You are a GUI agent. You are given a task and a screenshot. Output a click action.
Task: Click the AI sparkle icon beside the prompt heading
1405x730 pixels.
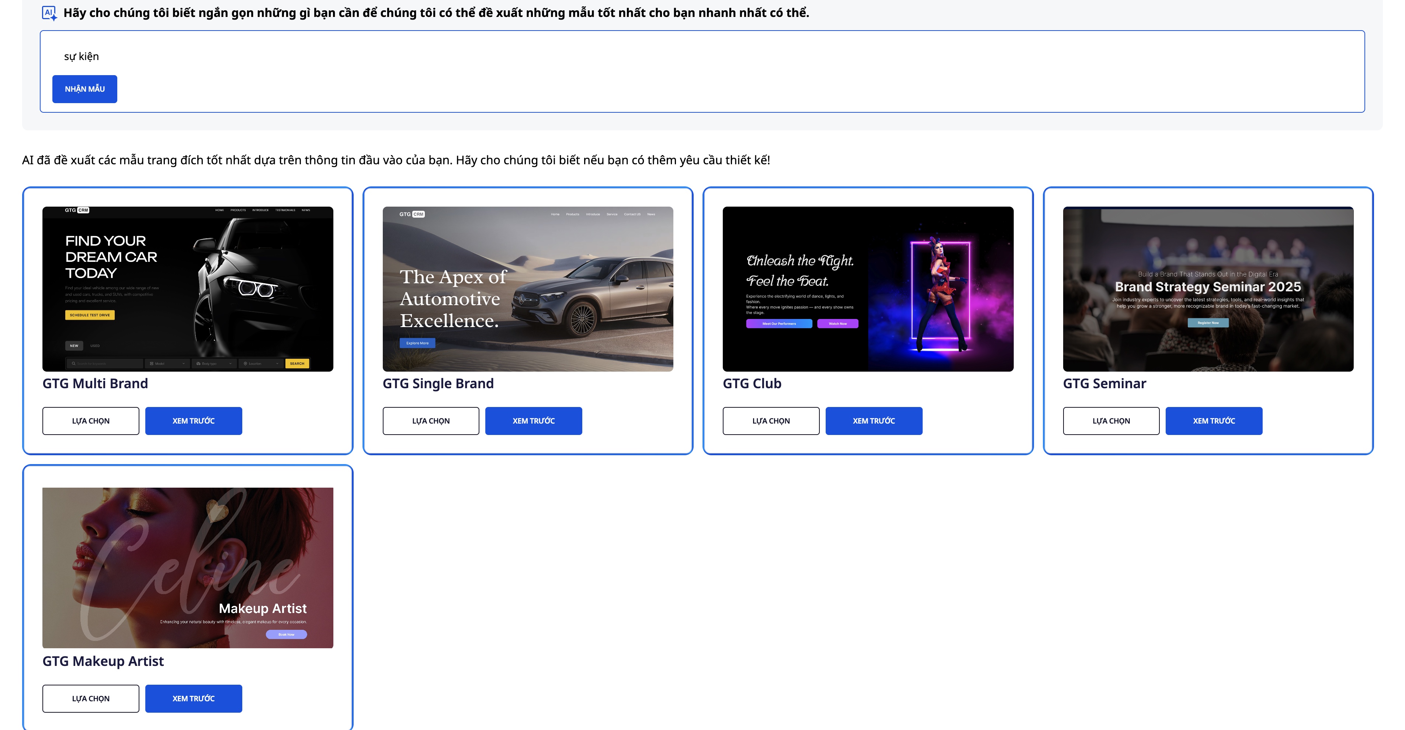point(49,13)
